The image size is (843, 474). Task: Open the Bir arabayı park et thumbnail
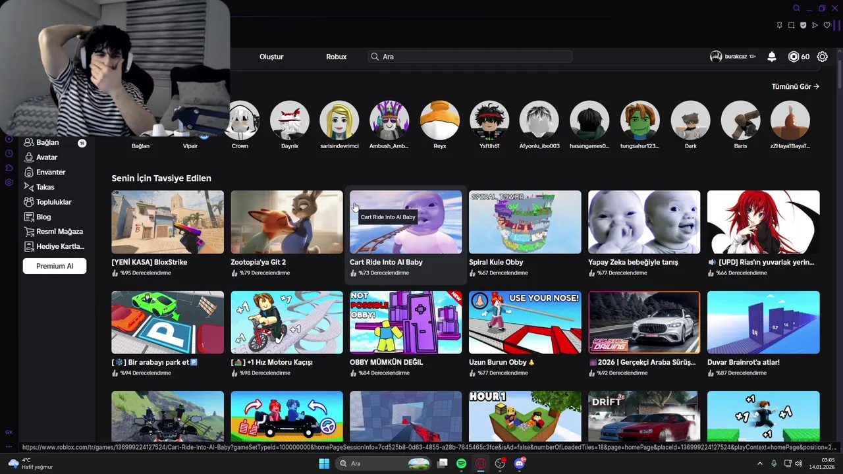point(167,322)
